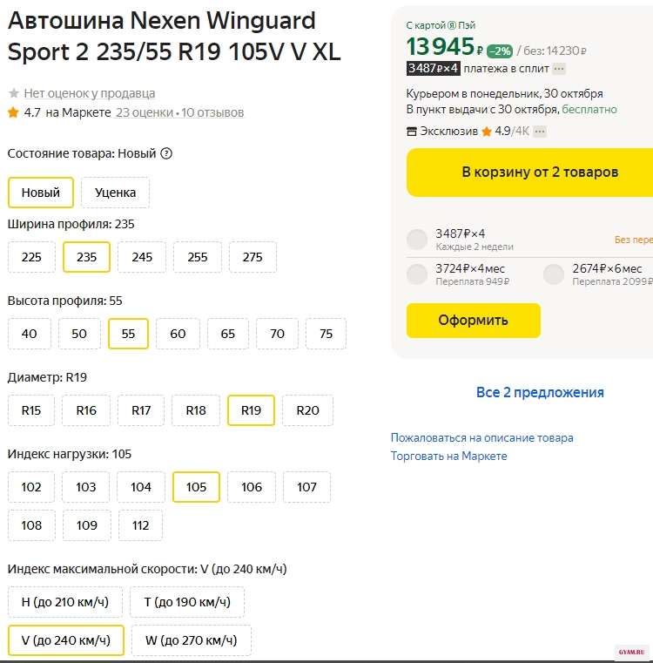
Task: Click the help icon next to Состояние товара
Action: coord(166,153)
